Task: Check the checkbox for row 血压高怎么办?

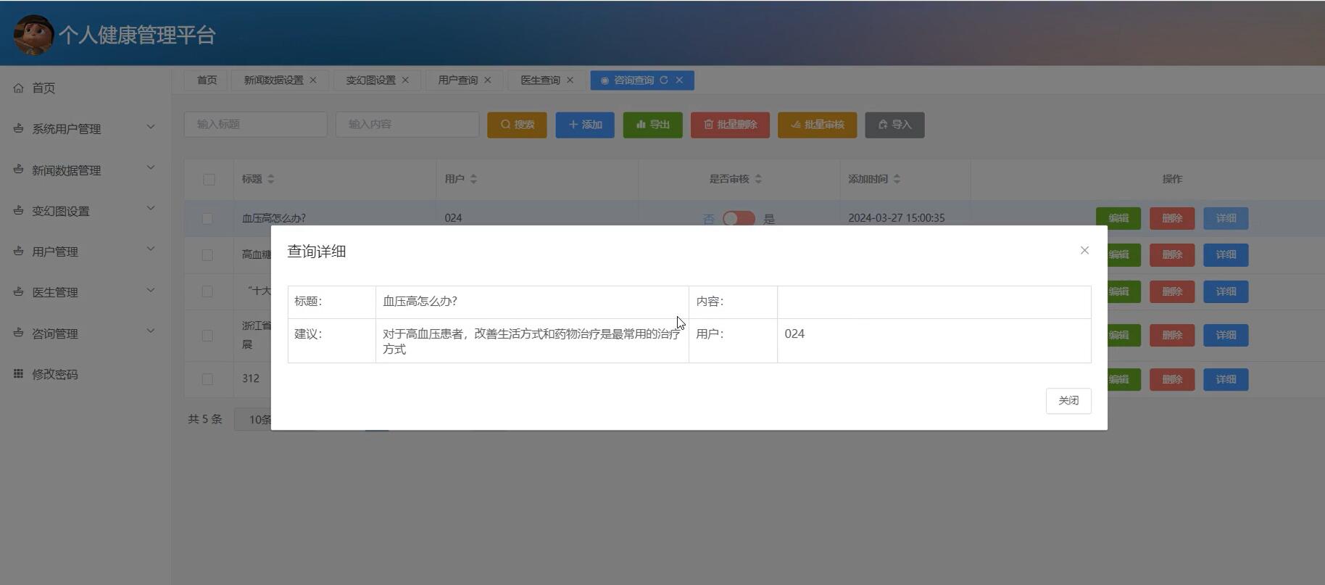Action: [x=207, y=218]
